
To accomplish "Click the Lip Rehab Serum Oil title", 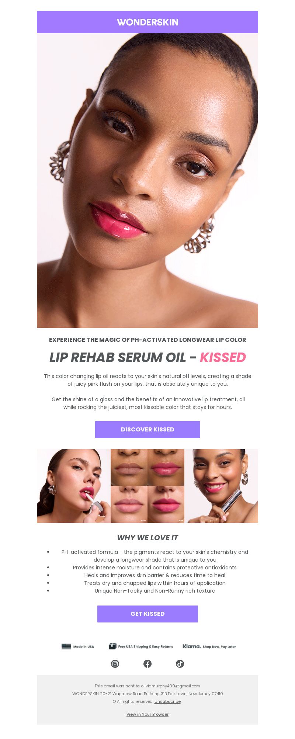I will pos(118,357).
